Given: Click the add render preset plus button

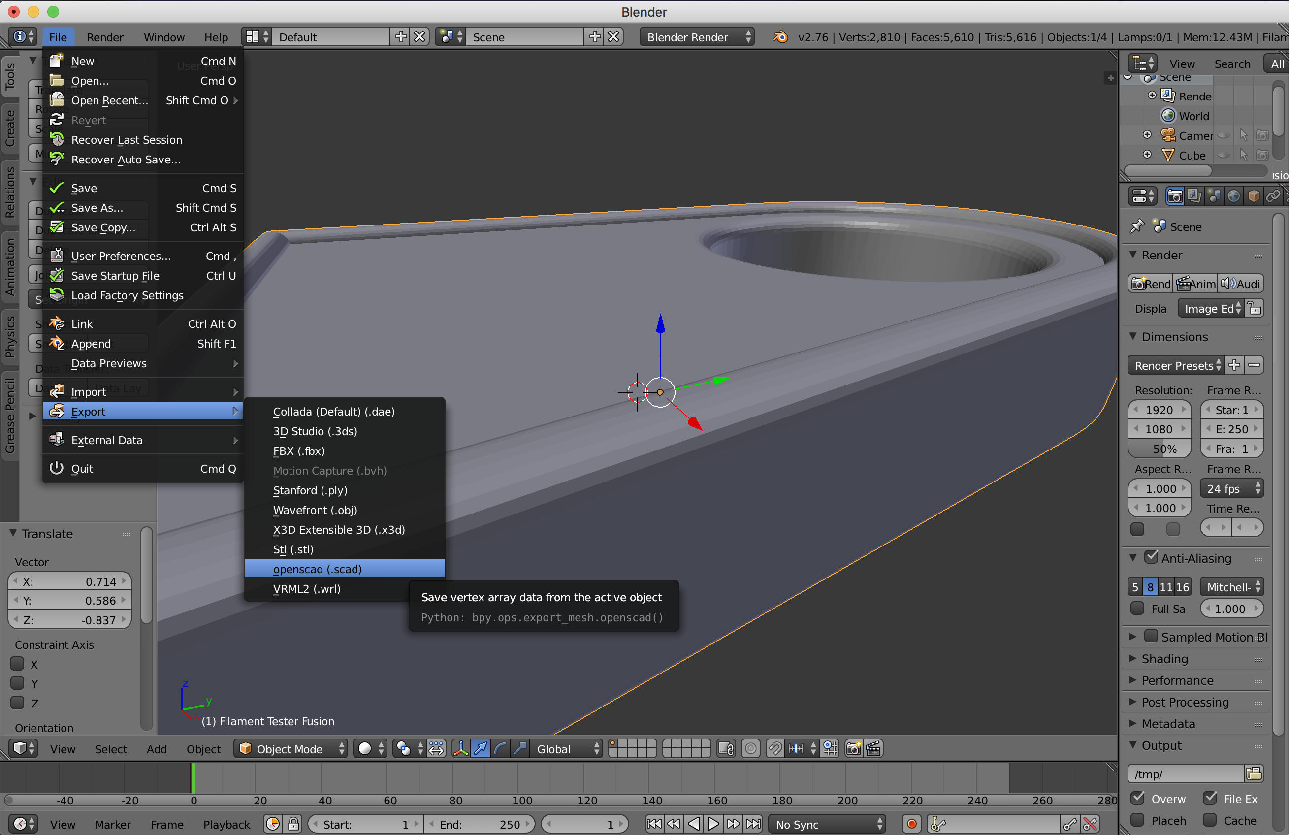Looking at the screenshot, I should click(1234, 365).
